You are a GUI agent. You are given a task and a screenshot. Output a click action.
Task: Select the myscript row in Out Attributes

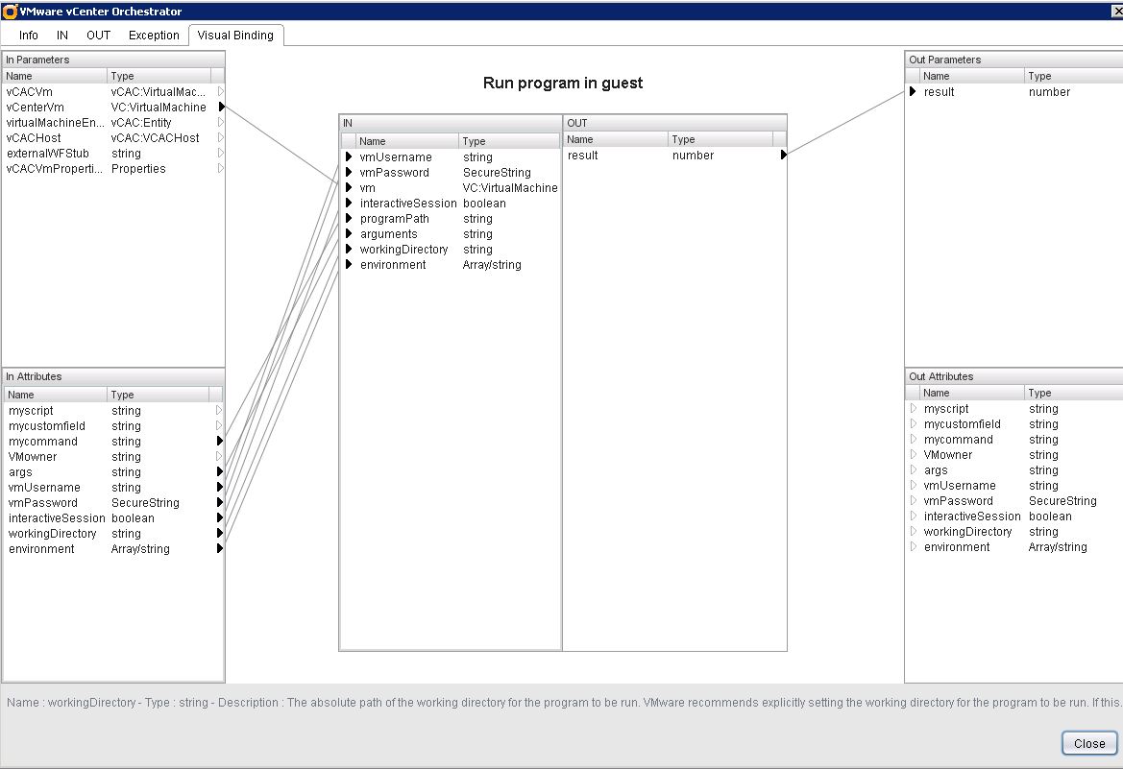tap(946, 409)
